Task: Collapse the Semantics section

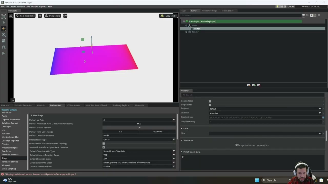Action: [x=182, y=140]
